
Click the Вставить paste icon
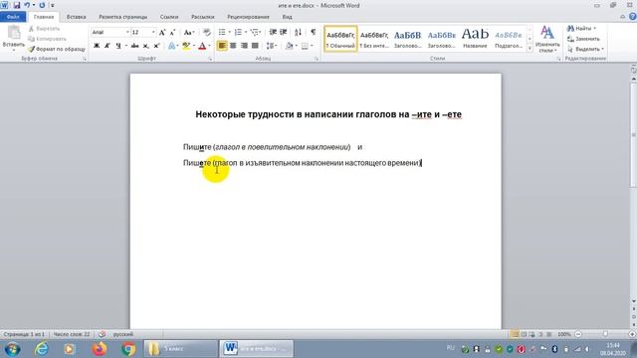click(13, 33)
